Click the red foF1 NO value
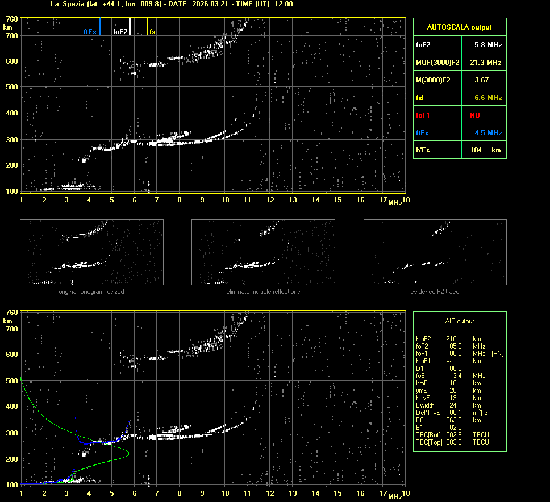 [x=475, y=115]
